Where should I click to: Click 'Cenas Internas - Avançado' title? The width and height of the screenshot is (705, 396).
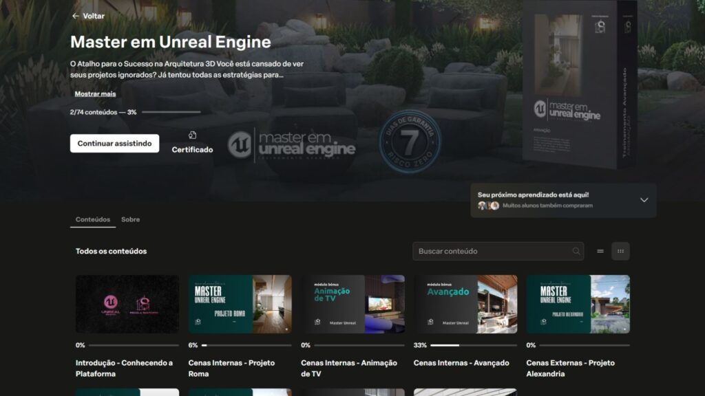tap(461, 363)
